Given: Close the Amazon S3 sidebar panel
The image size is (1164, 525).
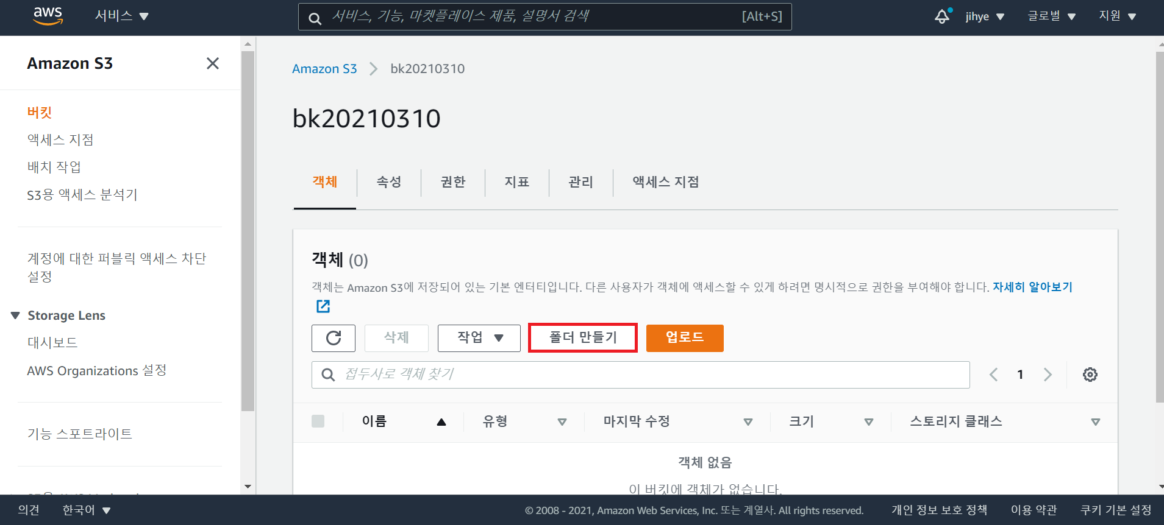Looking at the screenshot, I should pyautogui.click(x=212, y=63).
